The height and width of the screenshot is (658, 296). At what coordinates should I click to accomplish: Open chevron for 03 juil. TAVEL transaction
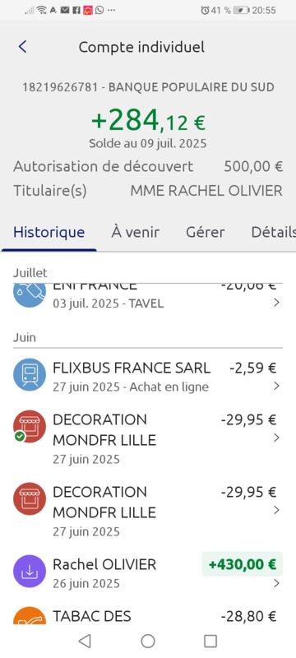pyautogui.click(x=276, y=303)
